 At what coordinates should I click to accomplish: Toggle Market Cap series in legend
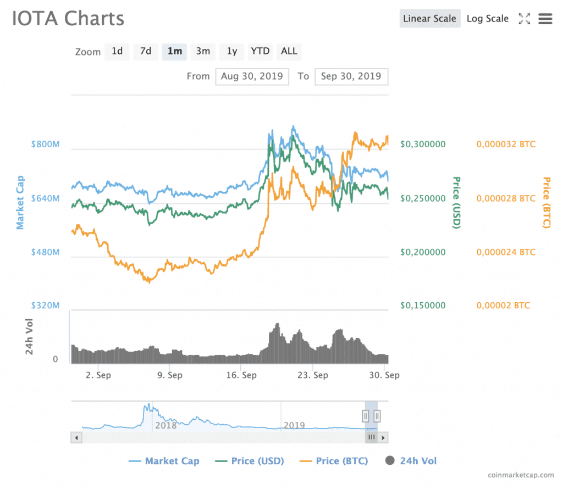164,461
